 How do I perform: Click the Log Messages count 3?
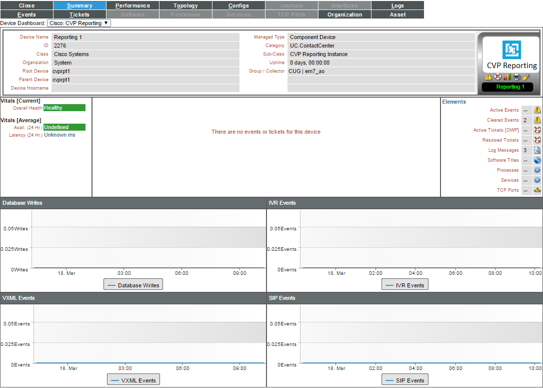[x=525, y=150]
